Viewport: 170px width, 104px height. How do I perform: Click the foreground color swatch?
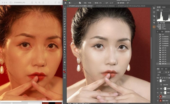tap(64, 71)
